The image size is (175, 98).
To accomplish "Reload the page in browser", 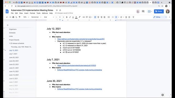I will tap(12, 6).
